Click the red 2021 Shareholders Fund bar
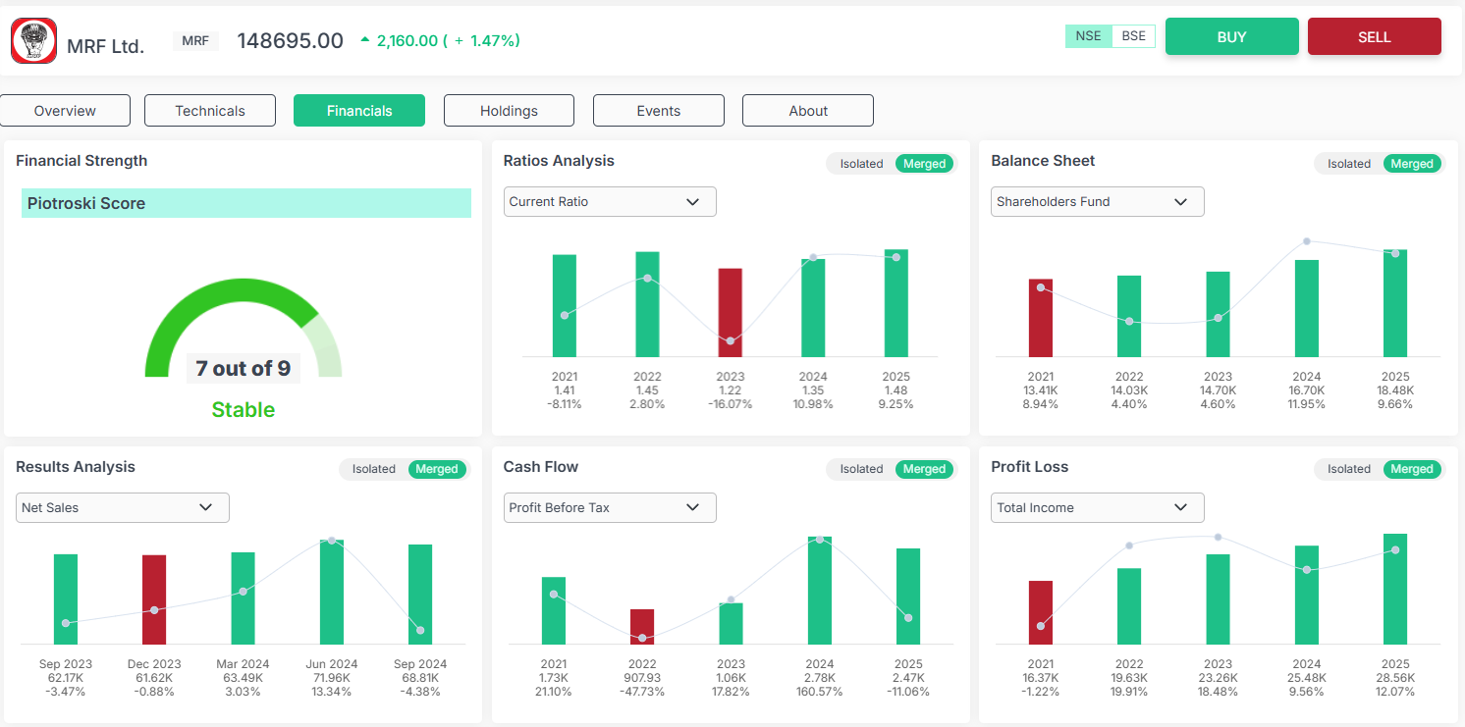The image size is (1465, 727). pyautogui.click(x=1041, y=318)
